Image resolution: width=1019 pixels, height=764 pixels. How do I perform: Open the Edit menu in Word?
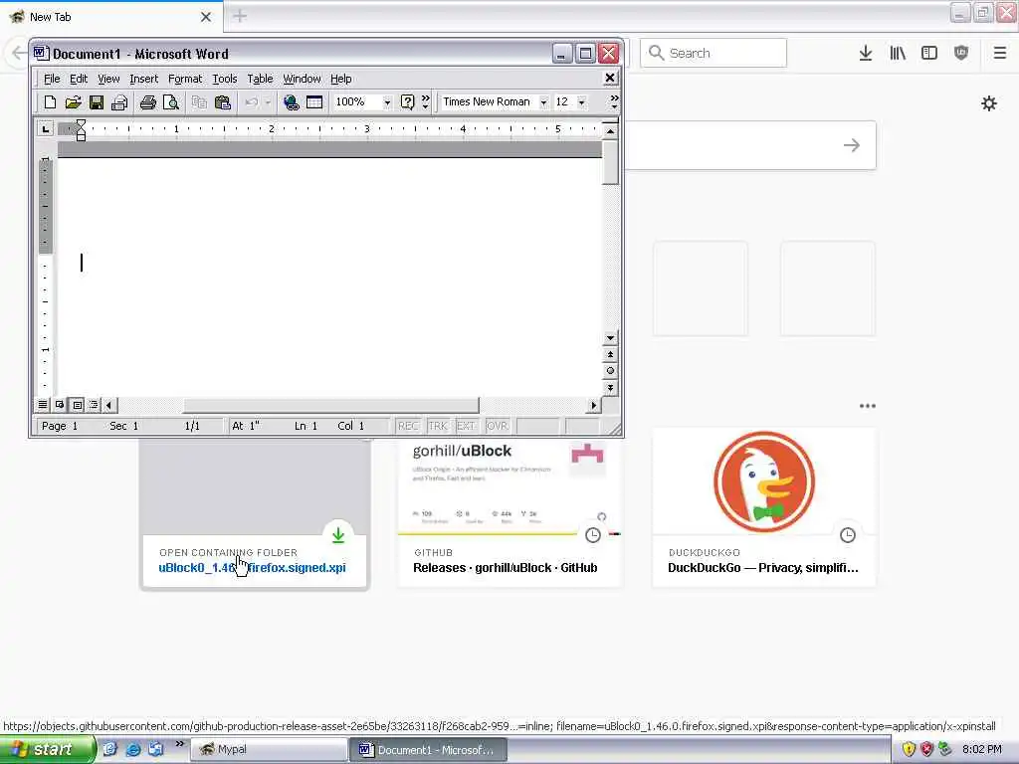pyautogui.click(x=79, y=79)
